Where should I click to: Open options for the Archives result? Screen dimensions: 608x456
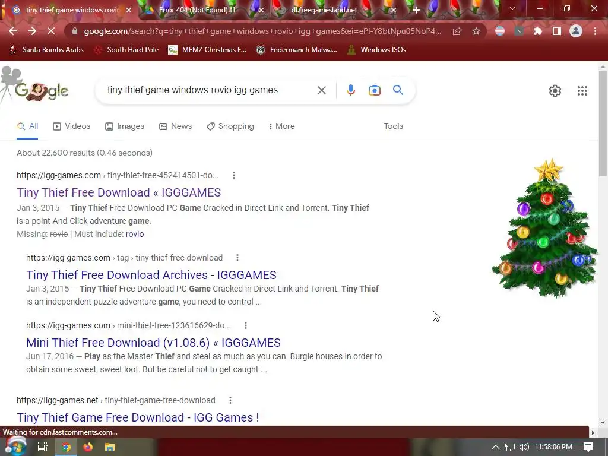point(237,258)
